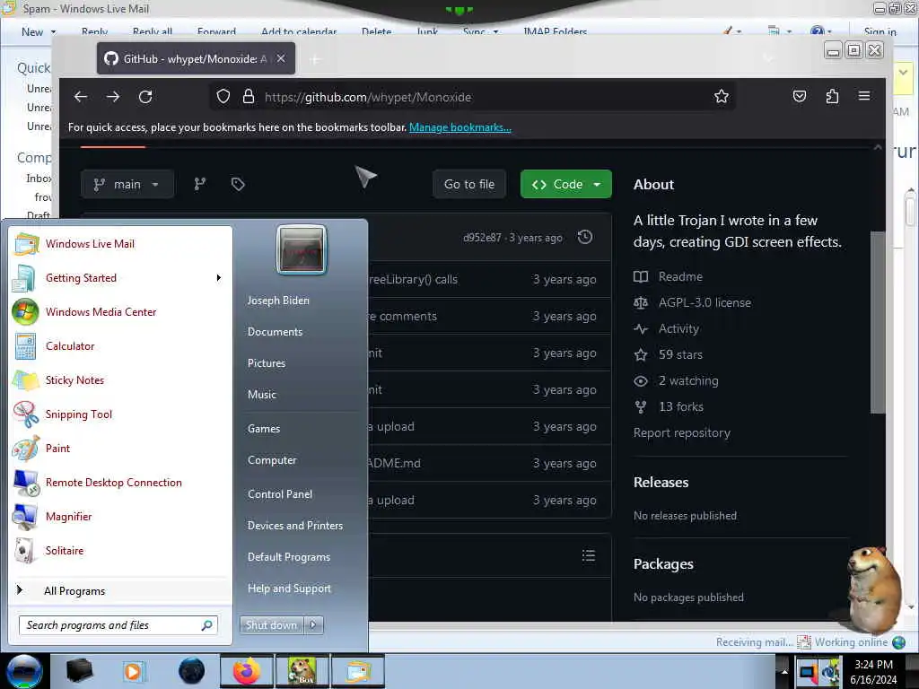This screenshot has height=689, width=919.
Task: Expand the Getting Started submenu arrow
Action: coord(219,278)
